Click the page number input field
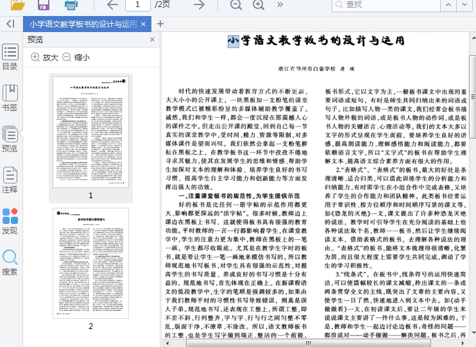 138,5
